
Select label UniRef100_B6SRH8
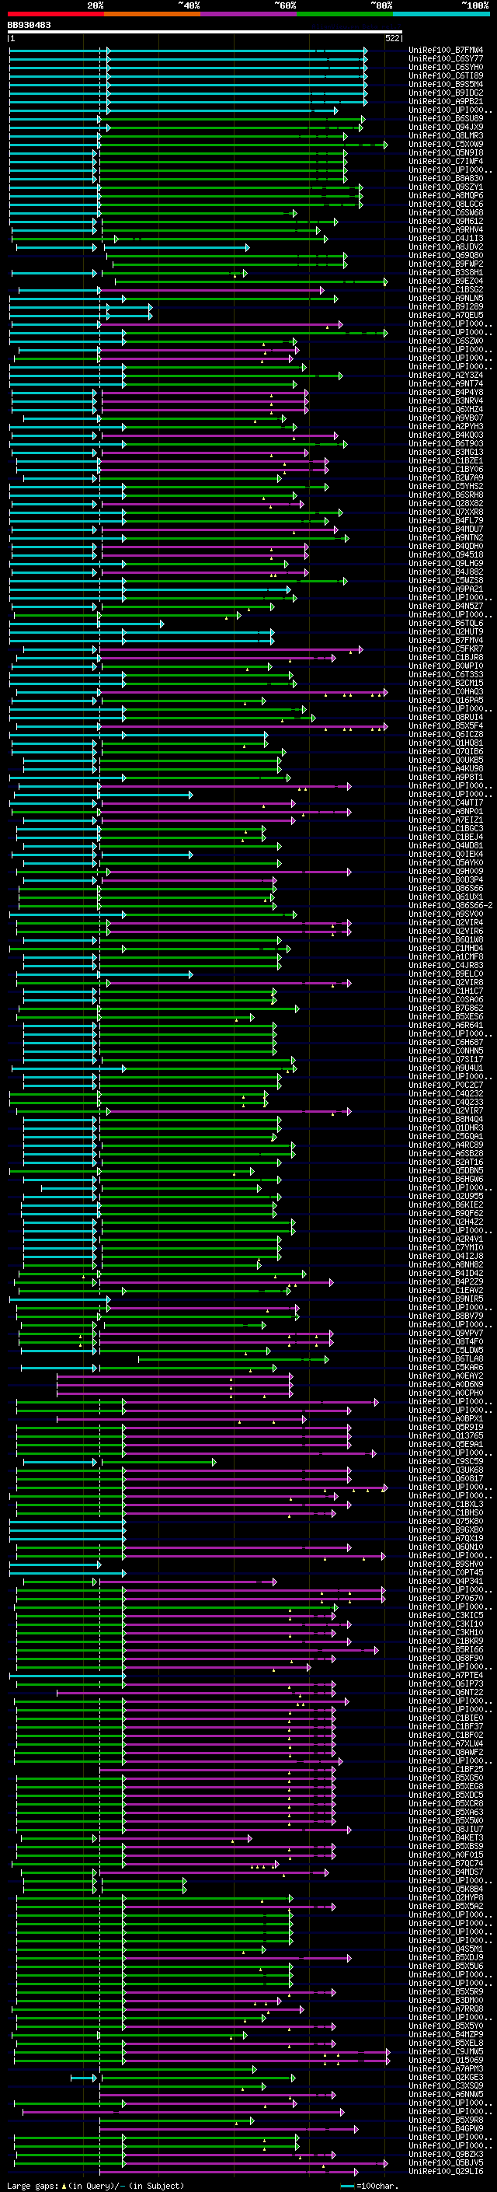point(446,495)
